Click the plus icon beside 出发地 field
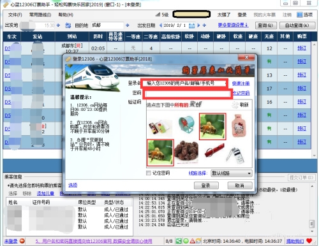 pyautogui.click(x=58, y=25)
